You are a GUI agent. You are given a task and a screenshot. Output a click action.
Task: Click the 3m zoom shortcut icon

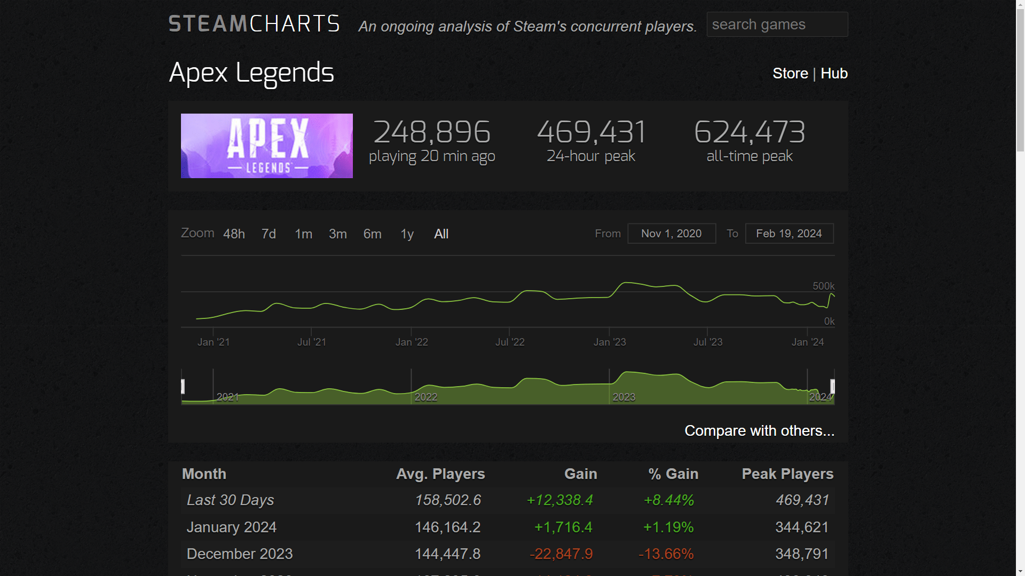coord(337,234)
